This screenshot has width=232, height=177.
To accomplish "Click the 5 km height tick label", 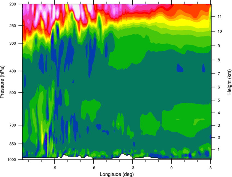I will point(219,100).
